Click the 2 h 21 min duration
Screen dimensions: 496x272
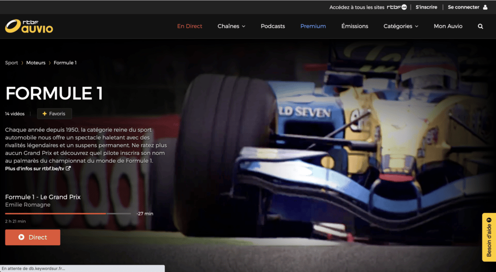[x=15, y=221]
